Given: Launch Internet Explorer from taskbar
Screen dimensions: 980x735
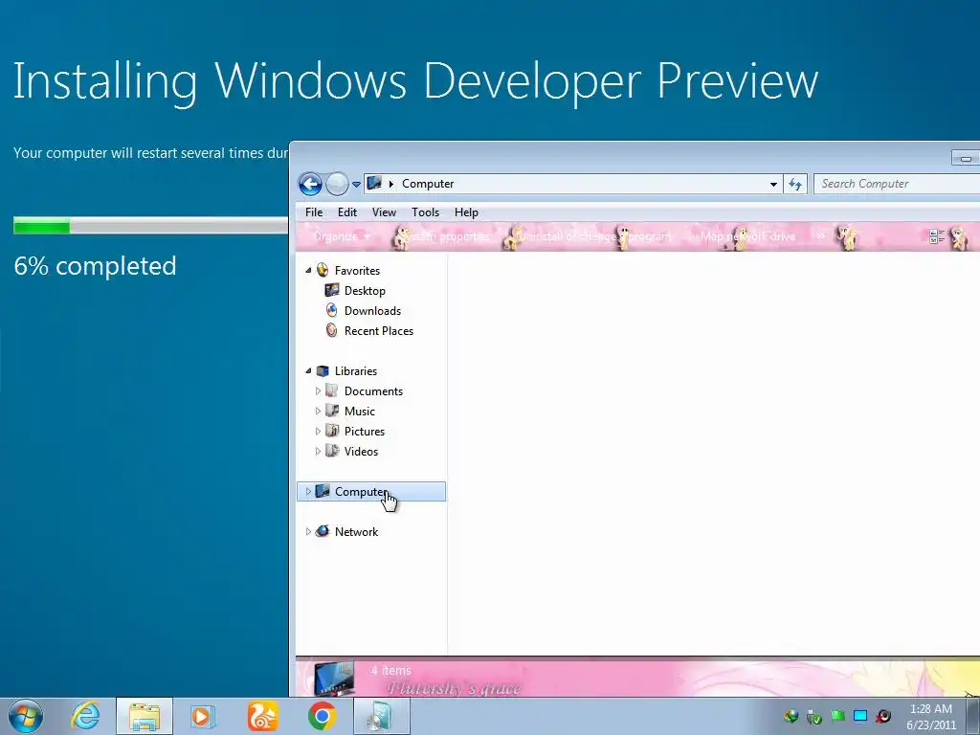Looking at the screenshot, I should coord(85,716).
